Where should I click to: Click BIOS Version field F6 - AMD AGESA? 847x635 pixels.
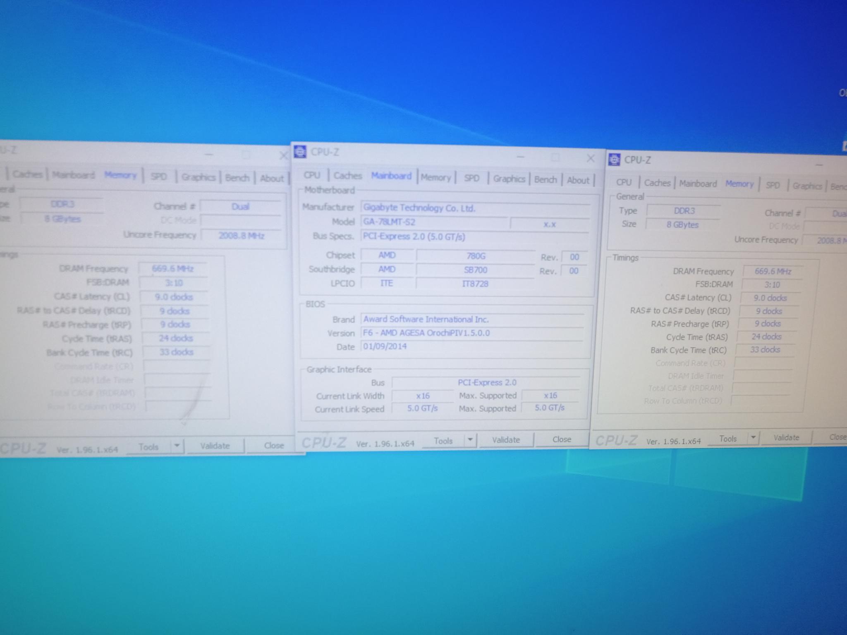(472, 333)
